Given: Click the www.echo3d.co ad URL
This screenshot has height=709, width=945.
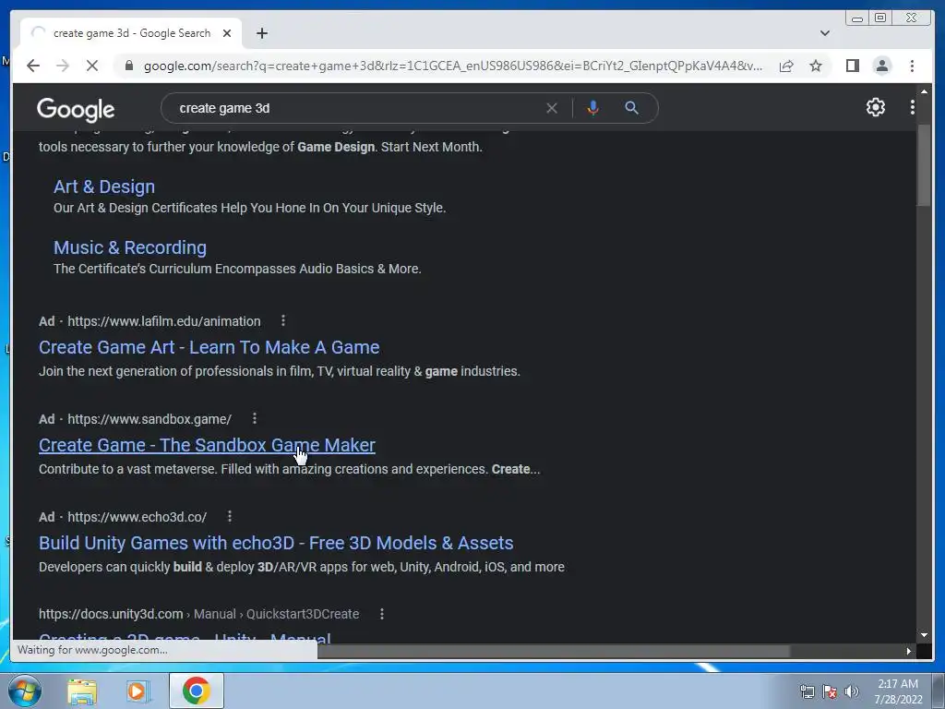Looking at the screenshot, I should pyautogui.click(x=137, y=517).
